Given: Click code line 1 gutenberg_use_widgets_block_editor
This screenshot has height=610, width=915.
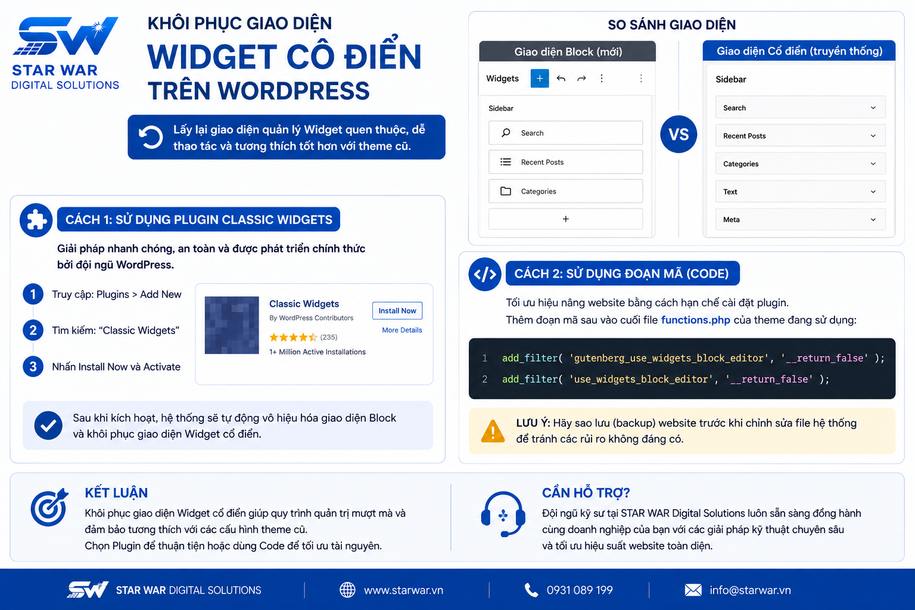Looking at the screenshot, I should tap(693, 358).
